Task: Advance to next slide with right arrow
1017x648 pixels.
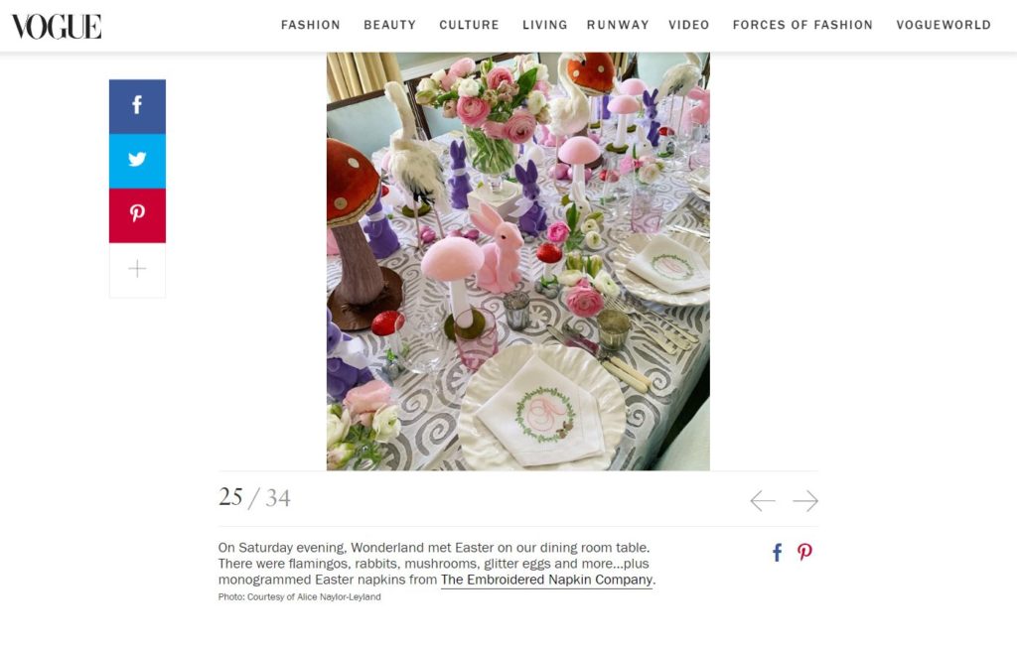Action: 805,501
